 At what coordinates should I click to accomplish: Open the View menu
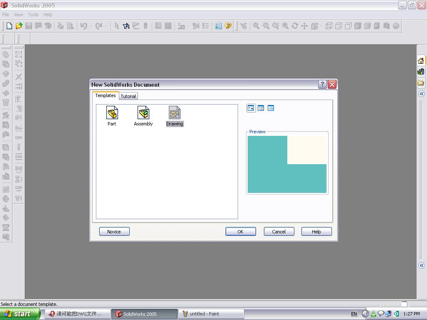pos(18,15)
